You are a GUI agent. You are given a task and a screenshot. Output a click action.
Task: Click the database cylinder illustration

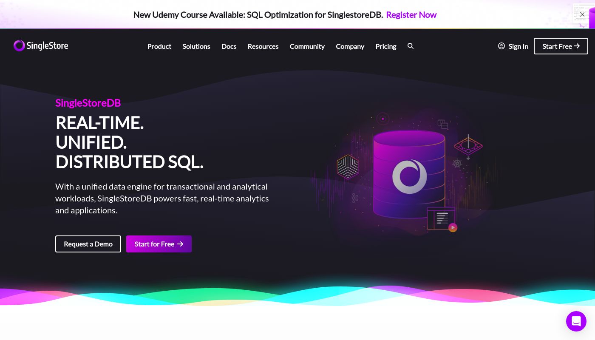point(409,174)
